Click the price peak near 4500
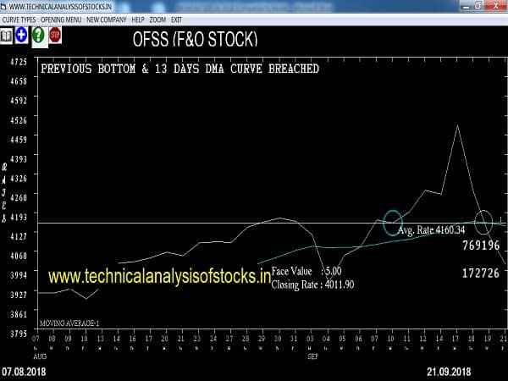This screenshot has width=508, height=381. click(x=457, y=126)
